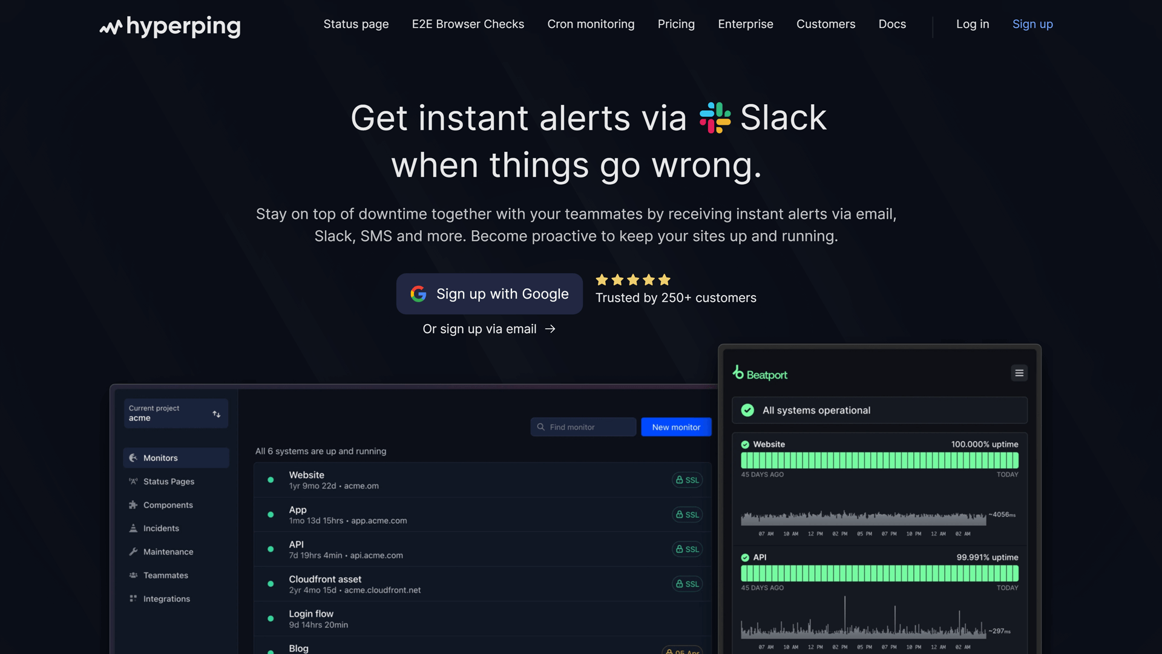
Task: Click 100.000% uptime label
Action: click(x=984, y=444)
